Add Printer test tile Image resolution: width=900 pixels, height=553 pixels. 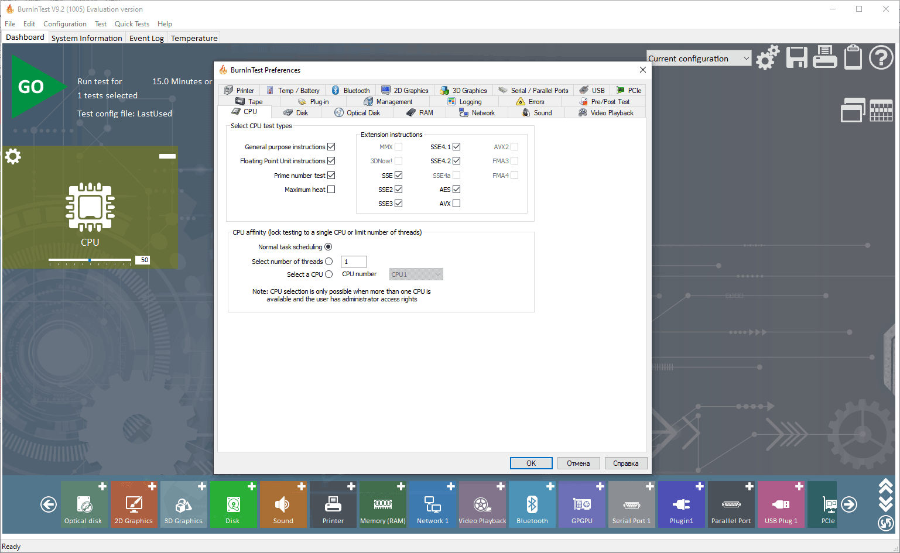pos(351,486)
